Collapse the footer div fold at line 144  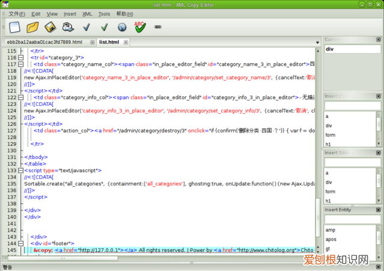(20, 243)
